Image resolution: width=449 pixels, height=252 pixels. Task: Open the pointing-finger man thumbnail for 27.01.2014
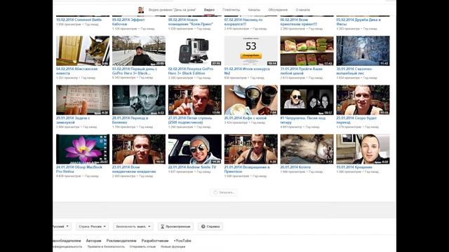pos(195,100)
